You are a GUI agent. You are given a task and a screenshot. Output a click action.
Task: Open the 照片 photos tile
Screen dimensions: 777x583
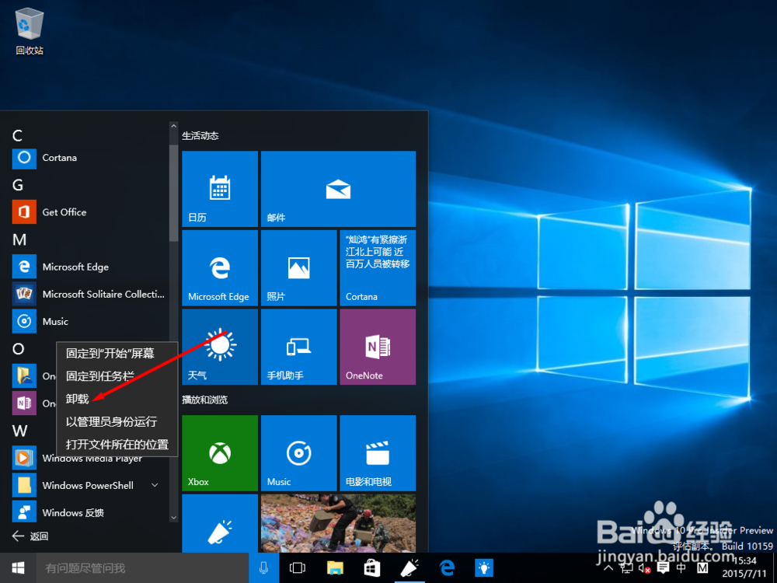(299, 267)
